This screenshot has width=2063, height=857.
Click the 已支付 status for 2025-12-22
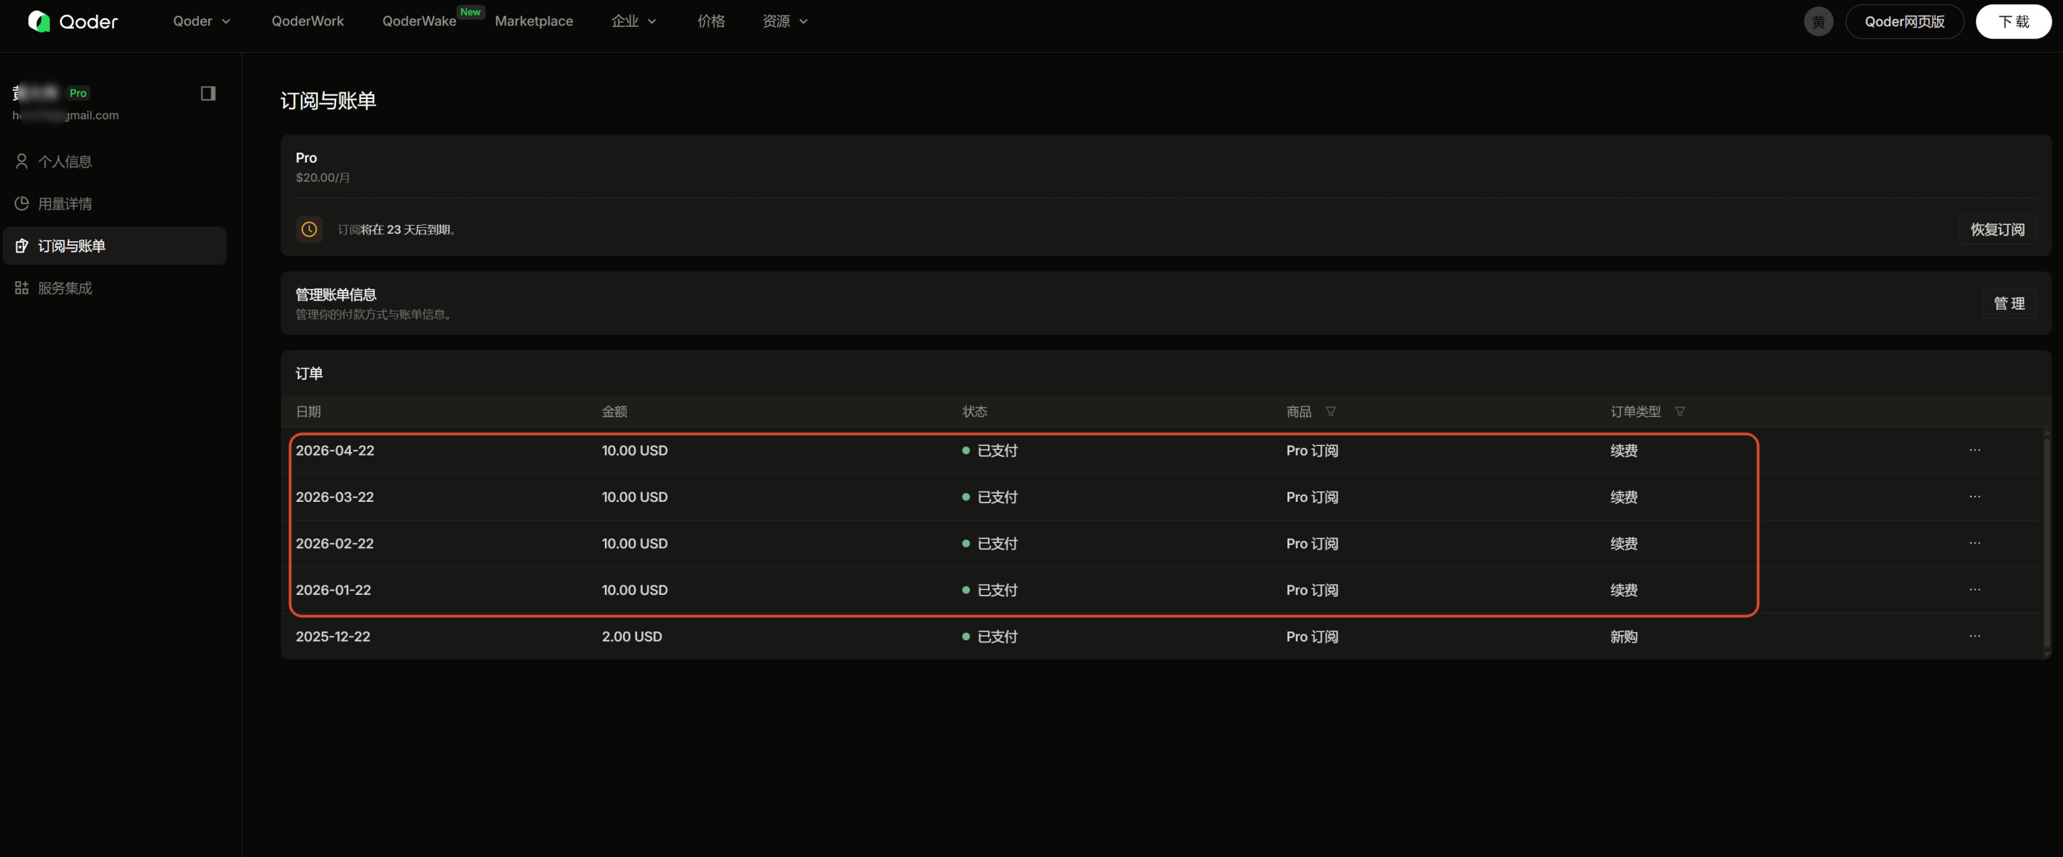990,636
